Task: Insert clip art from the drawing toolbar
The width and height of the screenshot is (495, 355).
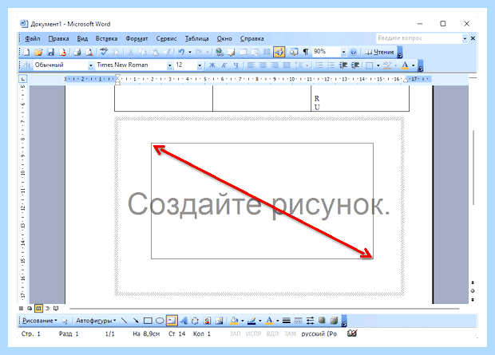Action: pyautogui.click(x=207, y=321)
